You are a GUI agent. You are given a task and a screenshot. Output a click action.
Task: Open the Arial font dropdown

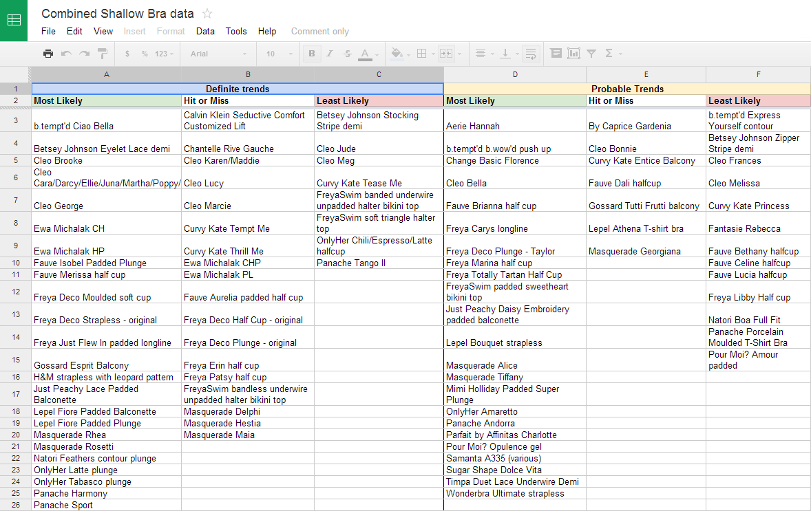click(x=218, y=54)
